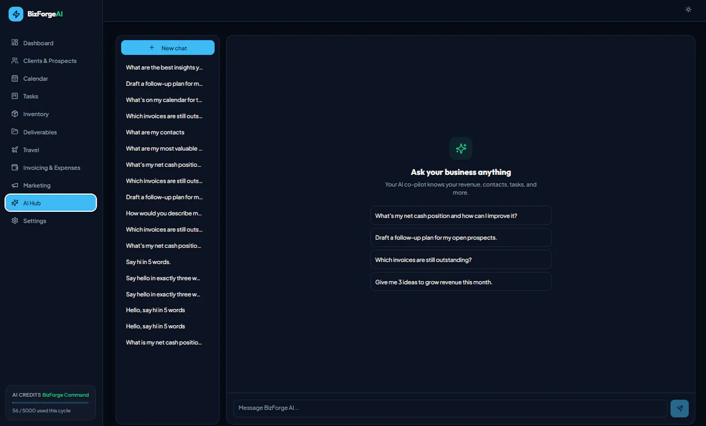Click the AI Hub sparkle icon

[x=15, y=203]
